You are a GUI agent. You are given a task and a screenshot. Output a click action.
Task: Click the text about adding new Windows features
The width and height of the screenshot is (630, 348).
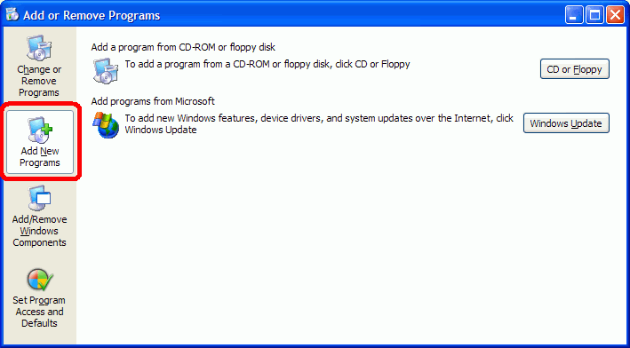pyautogui.click(x=319, y=124)
